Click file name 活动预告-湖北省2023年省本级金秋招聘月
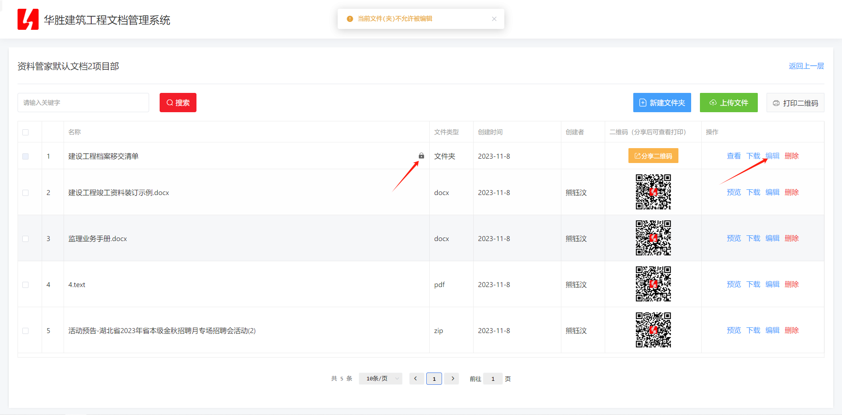Image resolution: width=842 pixels, height=415 pixels. coord(162,331)
